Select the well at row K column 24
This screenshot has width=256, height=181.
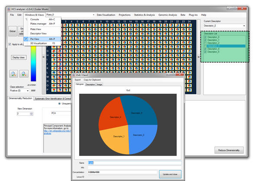tap(189, 68)
